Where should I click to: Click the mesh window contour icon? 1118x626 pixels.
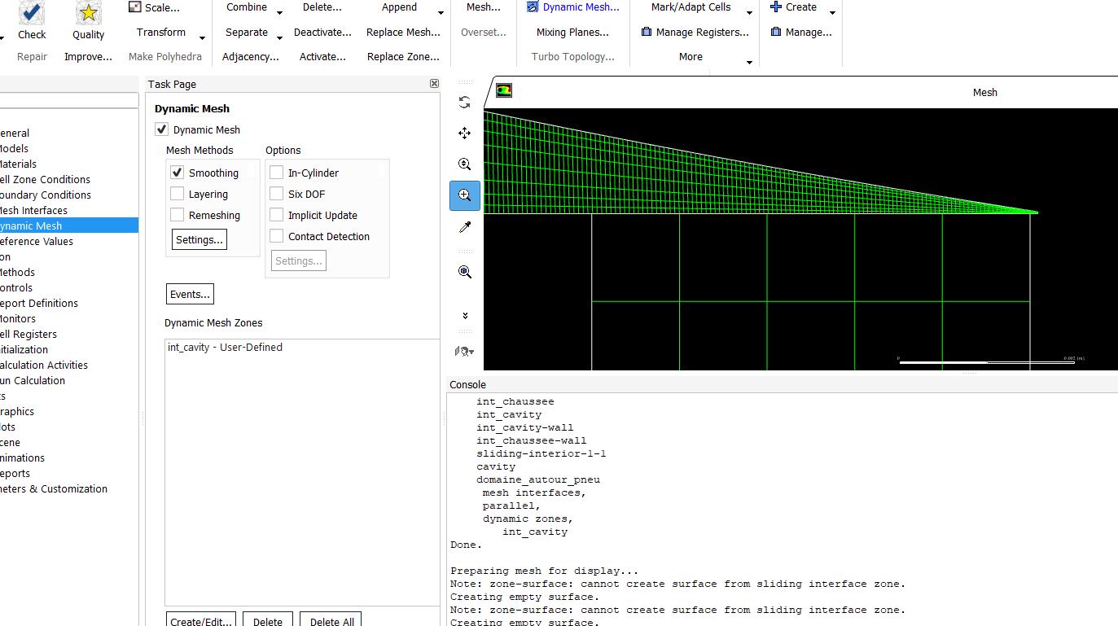click(504, 91)
